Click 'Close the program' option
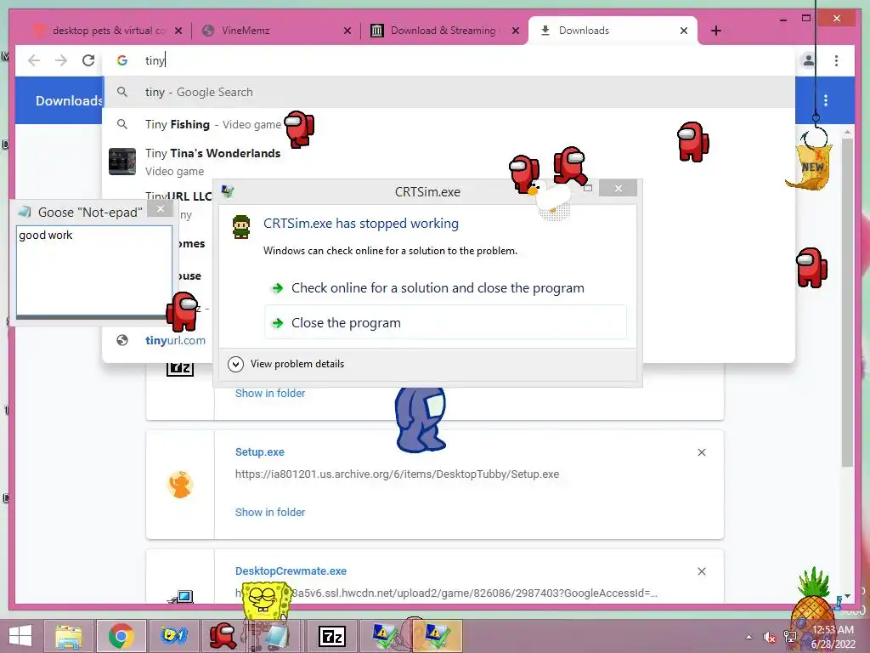 445,322
